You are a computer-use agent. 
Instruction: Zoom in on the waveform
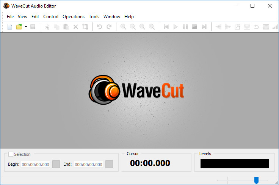[x=123, y=27]
